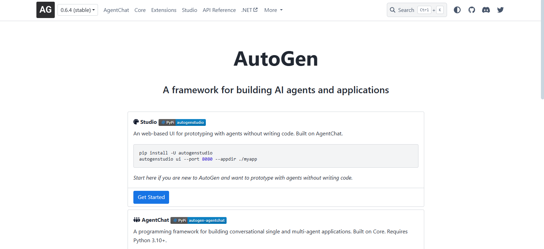Image resolution: width=544 pixels, height=249 pixels.
Task: Click the people icon beside AgentChat
Action: click(137, 220)
